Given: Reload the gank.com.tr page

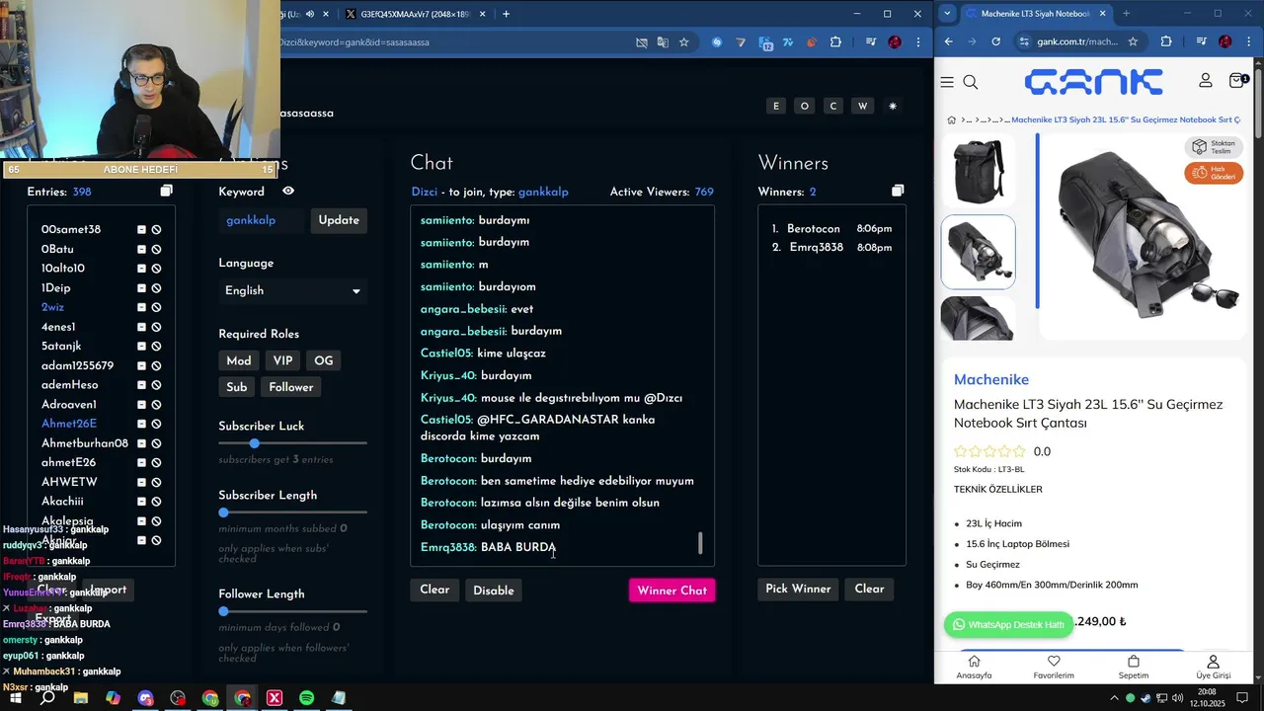Looking at the screenshot, I should point(995,41).
